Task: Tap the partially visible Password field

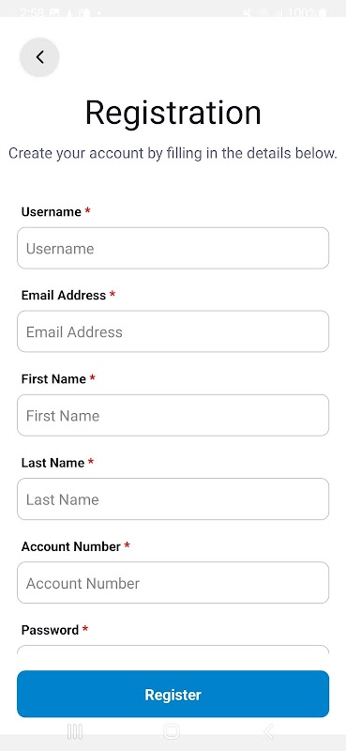Action: [x=173, y=650]
